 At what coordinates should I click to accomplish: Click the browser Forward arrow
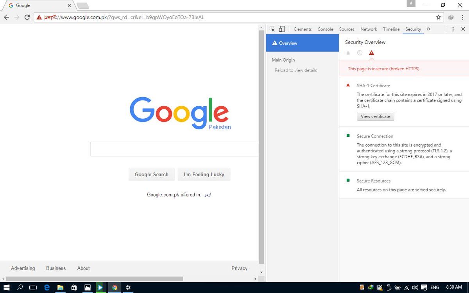[x=17, y=17]
